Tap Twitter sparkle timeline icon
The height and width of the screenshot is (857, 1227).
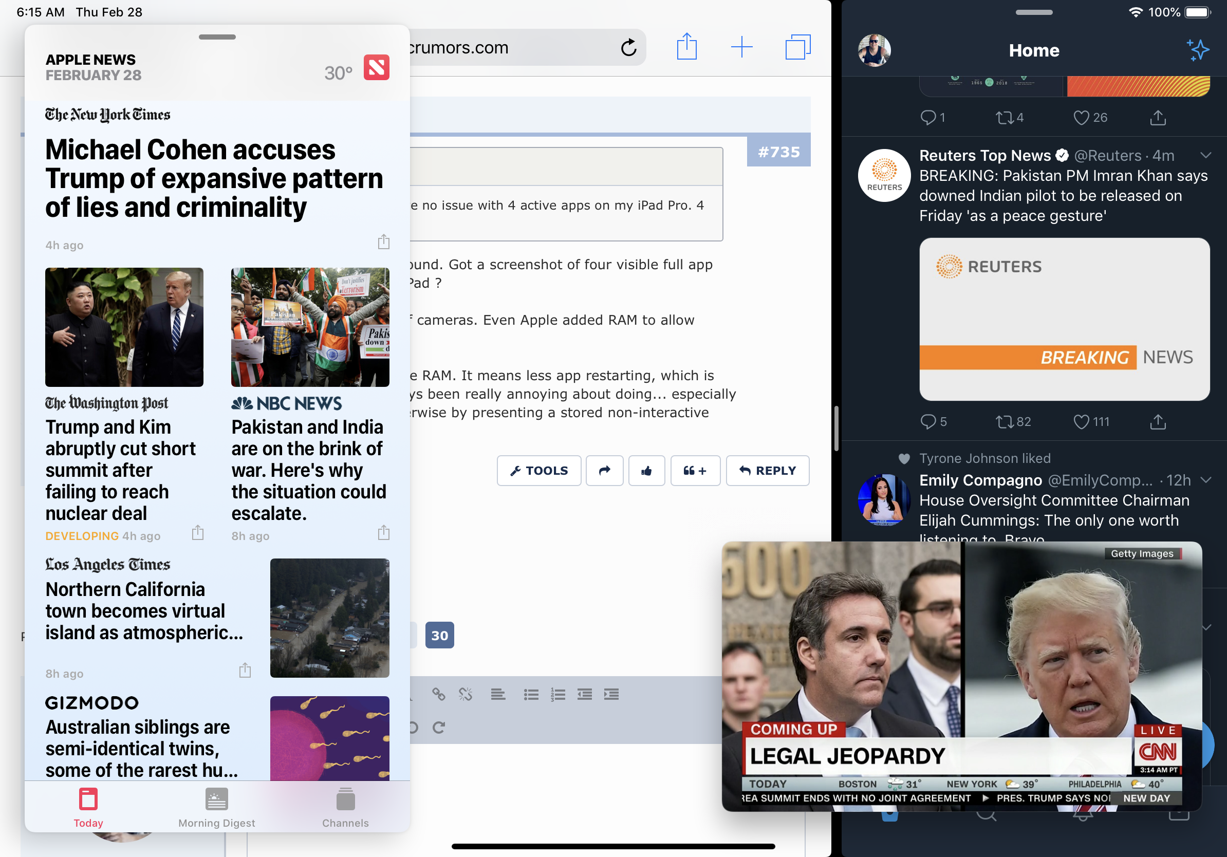click(x=1198, y=50)
